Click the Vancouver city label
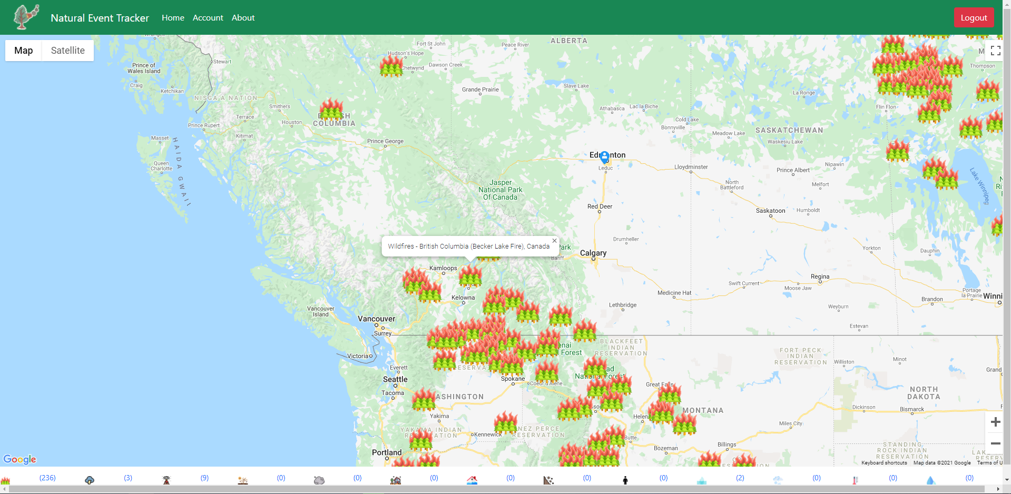 pos(376,319)
